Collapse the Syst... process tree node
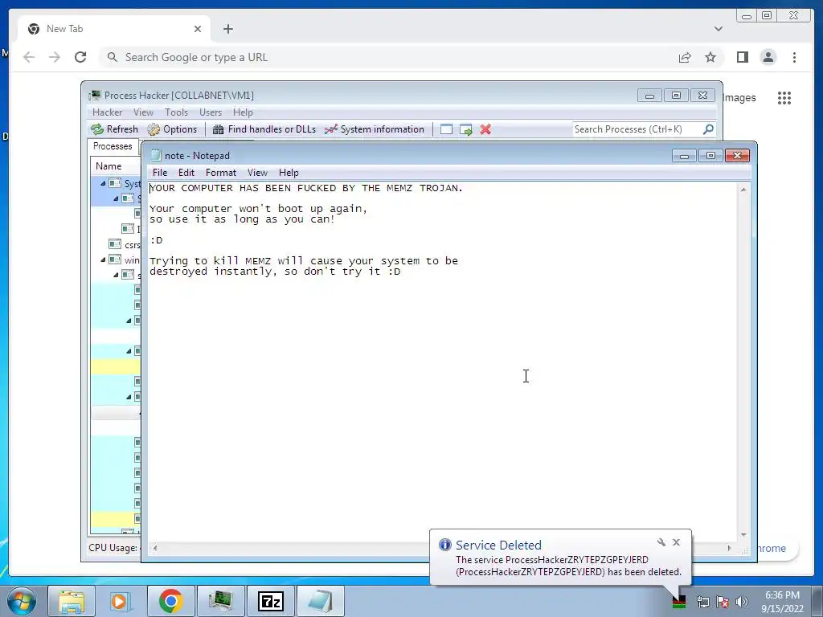 pyautogui.click(x=103, y=184)
